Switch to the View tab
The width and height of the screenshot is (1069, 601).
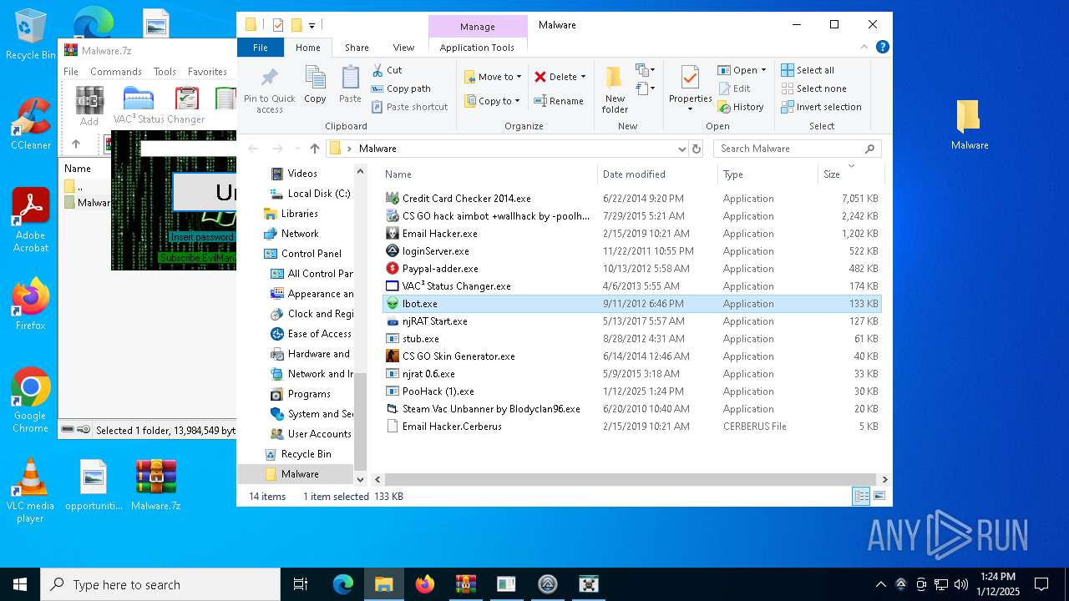(403, 48)
